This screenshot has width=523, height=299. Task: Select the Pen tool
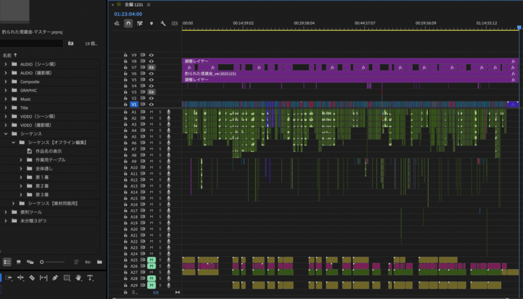(55, 278)
